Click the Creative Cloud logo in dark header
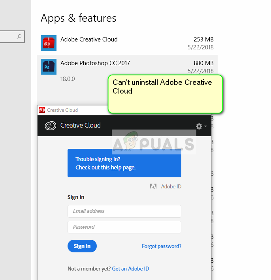271x280 pixels. [51, 126]
